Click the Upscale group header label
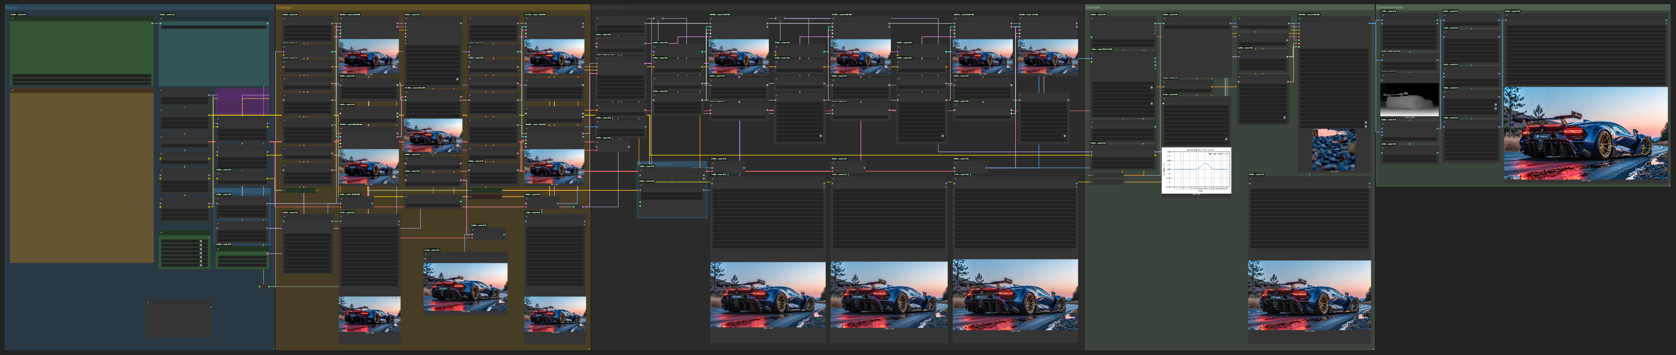This screenshot has height=355, width=1676. [x=1093, y=7]
